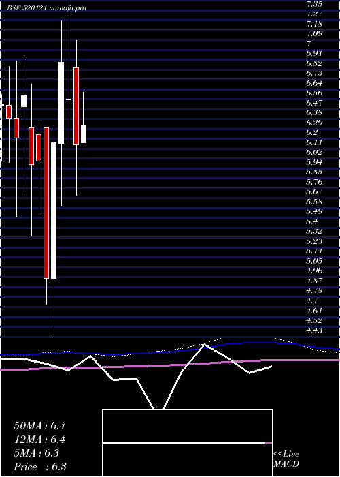The image size is (340, 477).
Task: Click the MACD histogram box
Action: (x=187, y=443)
